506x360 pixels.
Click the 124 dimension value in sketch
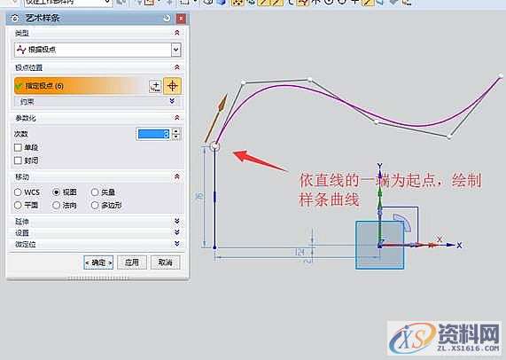coord(300,252)
